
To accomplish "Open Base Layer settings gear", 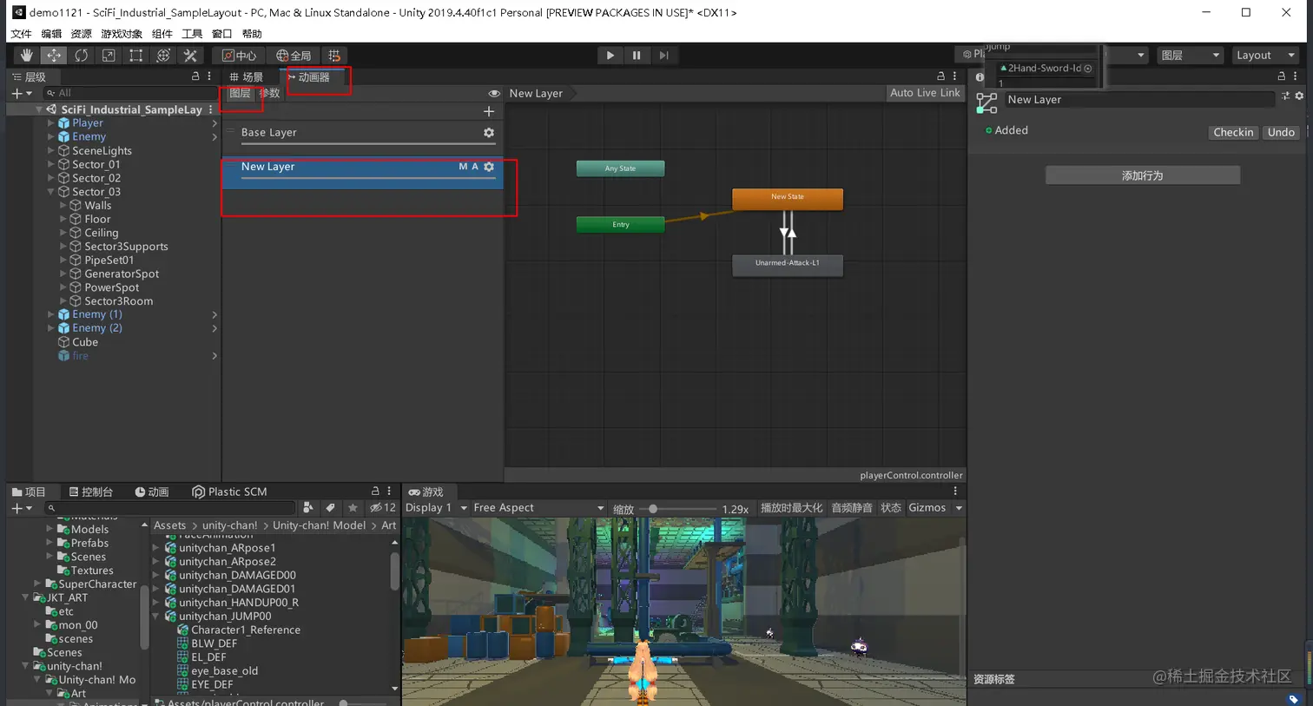I will click(x=489, y=133).
